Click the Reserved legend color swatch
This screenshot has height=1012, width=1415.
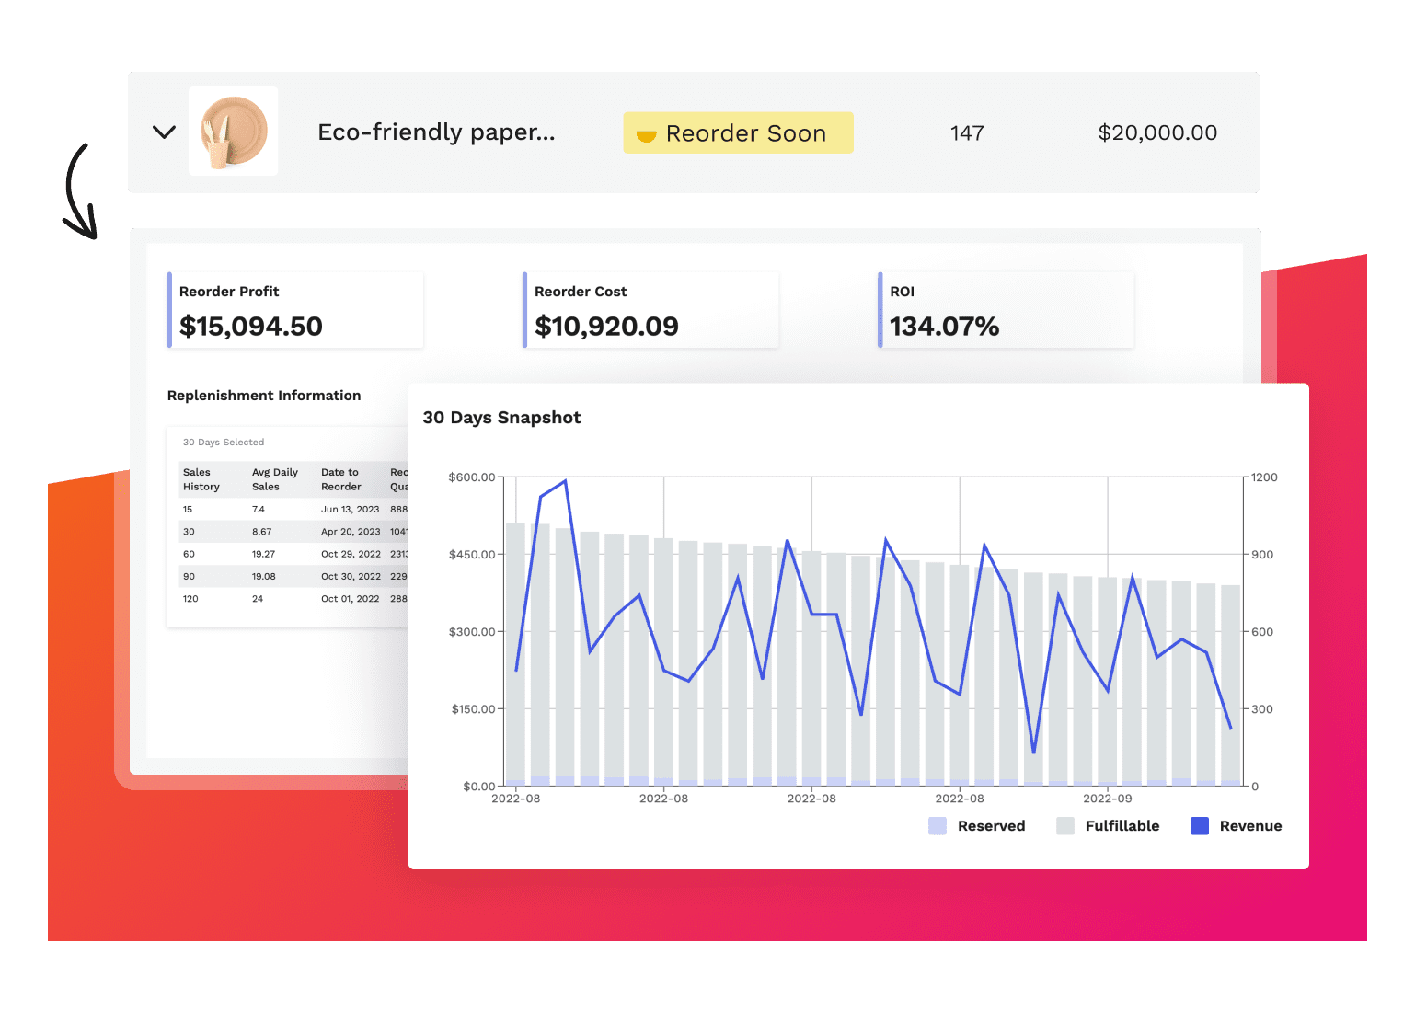tap(938, 826)
